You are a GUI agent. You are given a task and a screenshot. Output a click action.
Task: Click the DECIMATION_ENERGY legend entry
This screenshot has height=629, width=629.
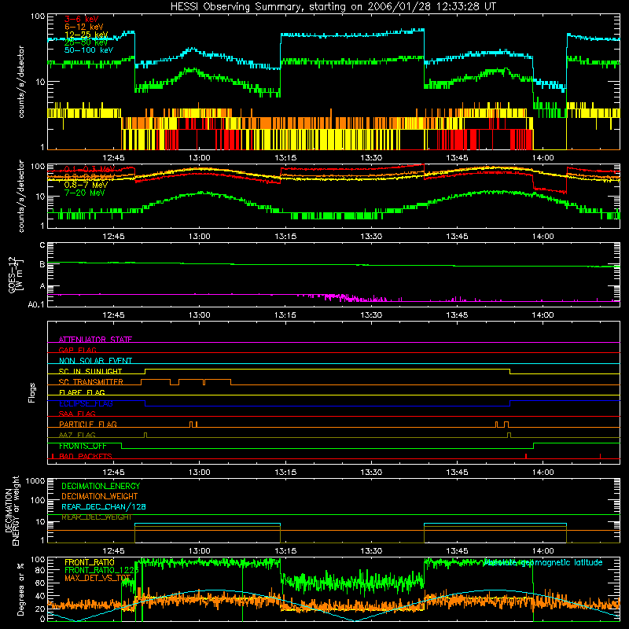click(x=101, y=486)
